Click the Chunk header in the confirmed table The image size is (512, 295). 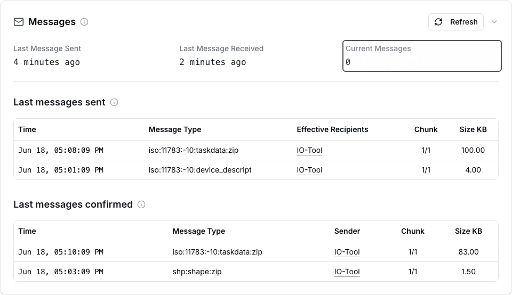pyautogui.click(x=412, y=231)
